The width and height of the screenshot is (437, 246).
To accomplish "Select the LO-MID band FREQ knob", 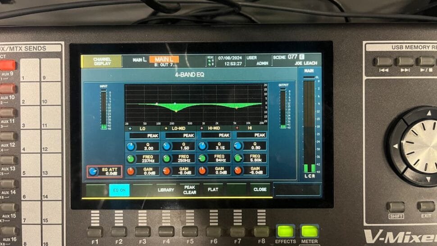I will tap(167, 159).
